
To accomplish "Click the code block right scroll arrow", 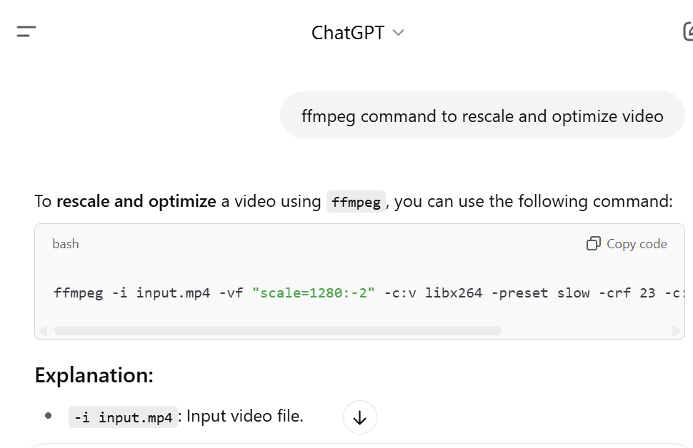I will tap(676, 330).
